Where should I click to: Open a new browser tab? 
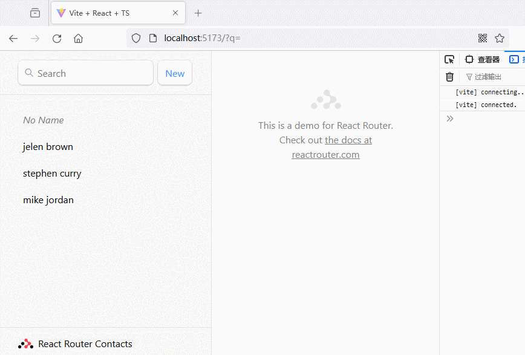coord(198,13)
